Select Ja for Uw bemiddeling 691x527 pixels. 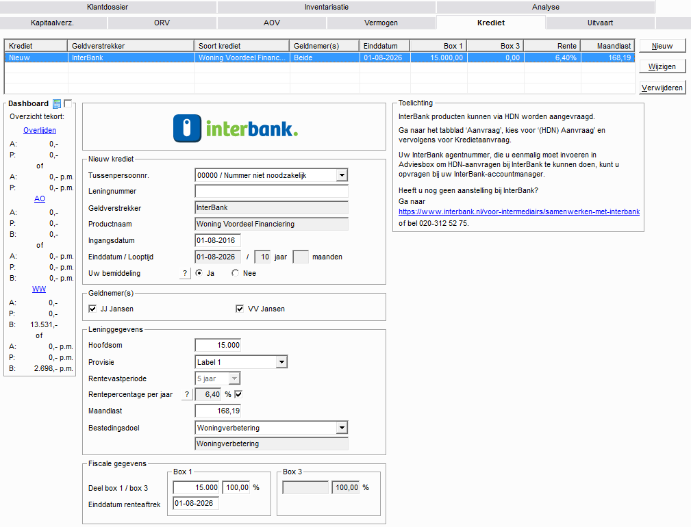coord(199,273)
